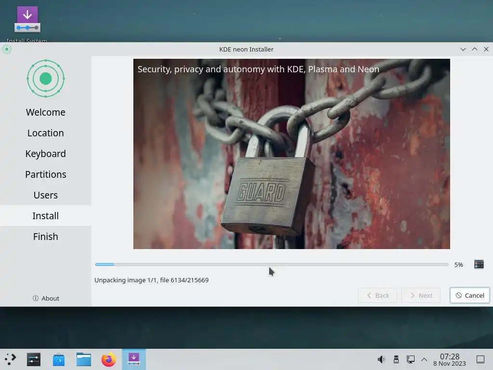Cancel the installation

470,295
